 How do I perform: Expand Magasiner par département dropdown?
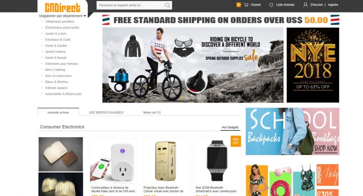click(x=63, y=16)
